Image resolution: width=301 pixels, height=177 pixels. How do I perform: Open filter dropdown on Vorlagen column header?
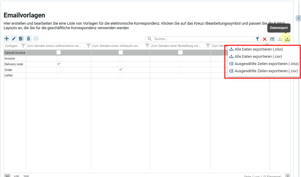click(23, 46)
